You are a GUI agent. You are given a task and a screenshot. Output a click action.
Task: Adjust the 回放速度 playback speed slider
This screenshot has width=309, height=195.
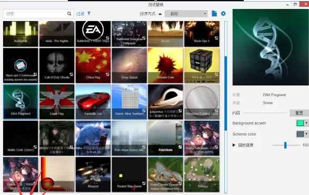285,145
